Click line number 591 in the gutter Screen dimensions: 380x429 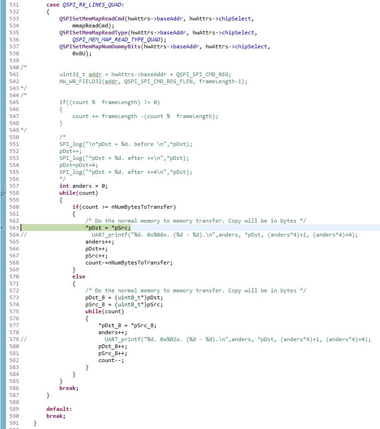14,423
